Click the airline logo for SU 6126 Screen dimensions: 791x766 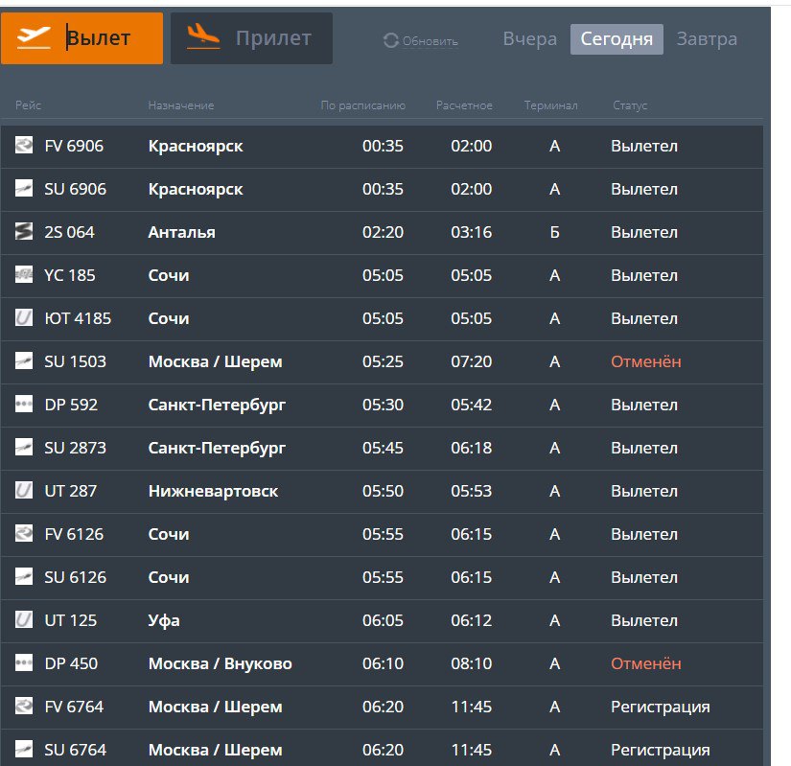[x=24, y=576]
